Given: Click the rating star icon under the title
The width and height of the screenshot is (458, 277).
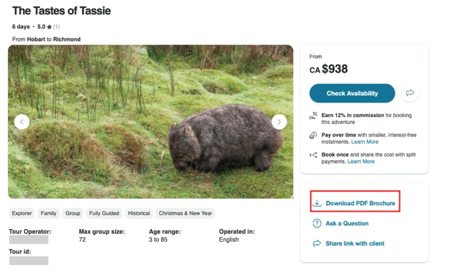Looking at the screenshot, I should click(49, 27).
